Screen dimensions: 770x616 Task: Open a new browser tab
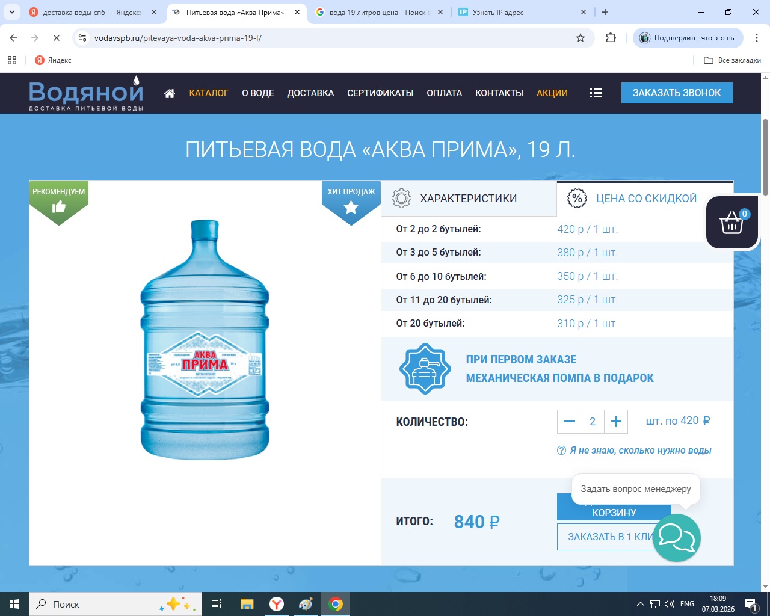click(605, 12)
